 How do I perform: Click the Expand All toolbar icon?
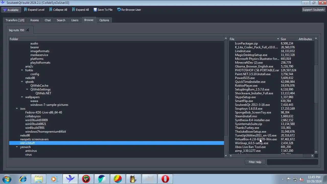(x=73, y=10)
